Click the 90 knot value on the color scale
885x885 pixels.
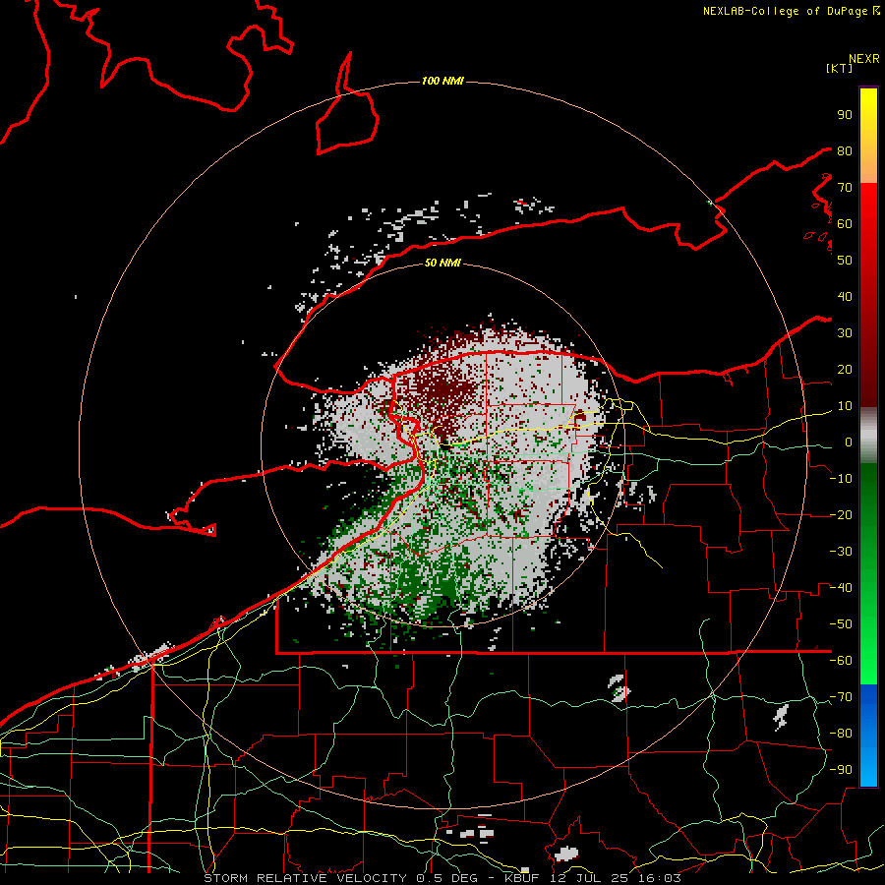845,115
